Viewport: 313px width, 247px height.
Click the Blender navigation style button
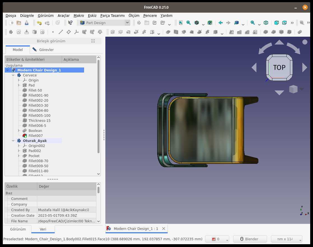250,239
